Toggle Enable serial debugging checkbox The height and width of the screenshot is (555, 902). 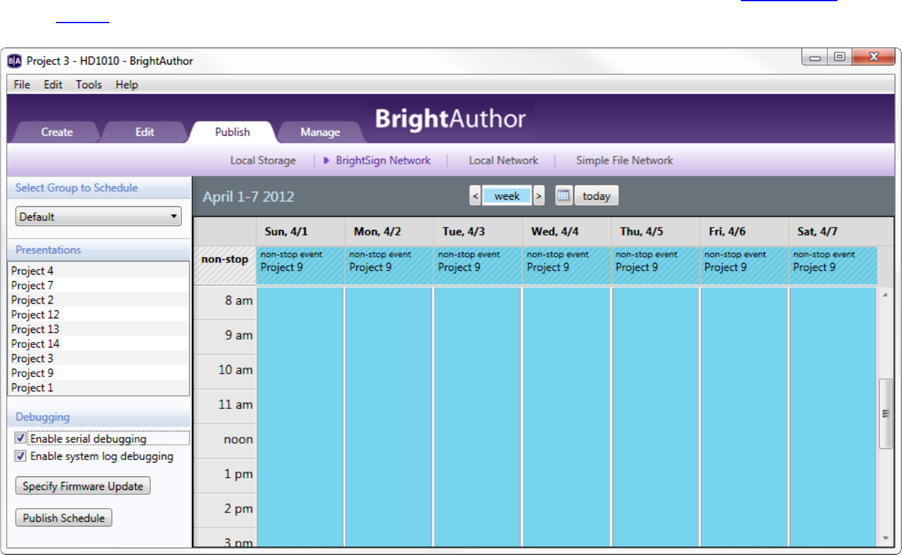point(21,438)
